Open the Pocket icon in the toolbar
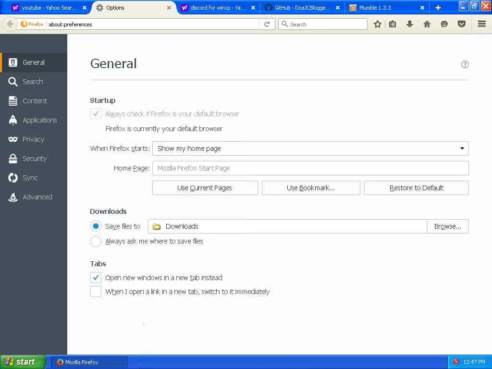This screenshot has height=369, width=492. pos(462,24)
